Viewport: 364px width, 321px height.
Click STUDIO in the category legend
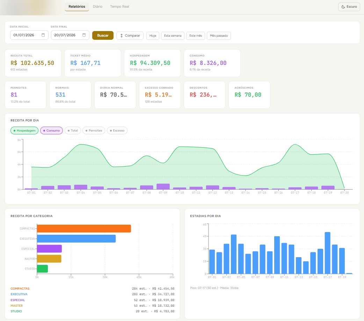click(x=16, y=311)
